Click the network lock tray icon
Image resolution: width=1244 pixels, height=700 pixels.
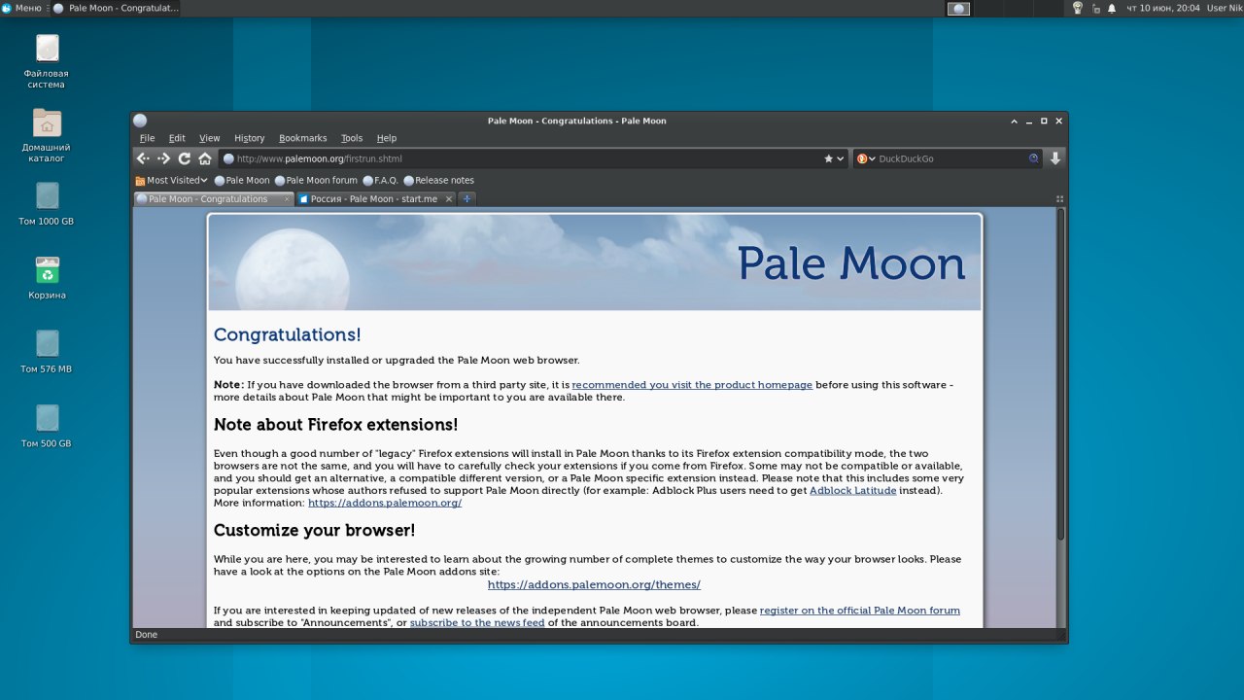coord(1096,8)
